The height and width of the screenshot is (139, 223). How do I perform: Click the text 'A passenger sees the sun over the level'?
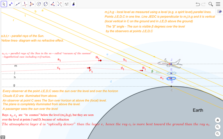[30, 109]
